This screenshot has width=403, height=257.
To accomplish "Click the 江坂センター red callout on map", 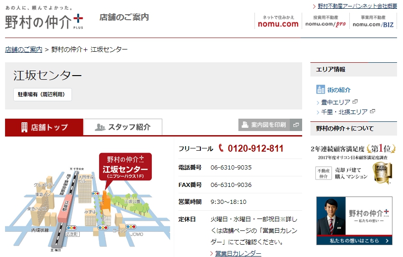I will [x=126, y=167].
